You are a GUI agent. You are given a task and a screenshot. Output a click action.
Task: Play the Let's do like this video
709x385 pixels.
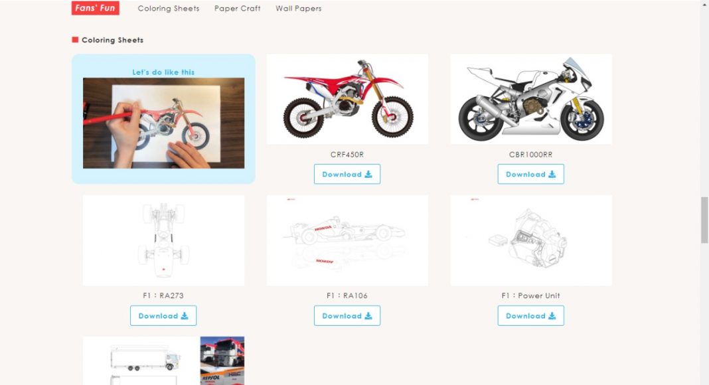[x=164, y=123]
